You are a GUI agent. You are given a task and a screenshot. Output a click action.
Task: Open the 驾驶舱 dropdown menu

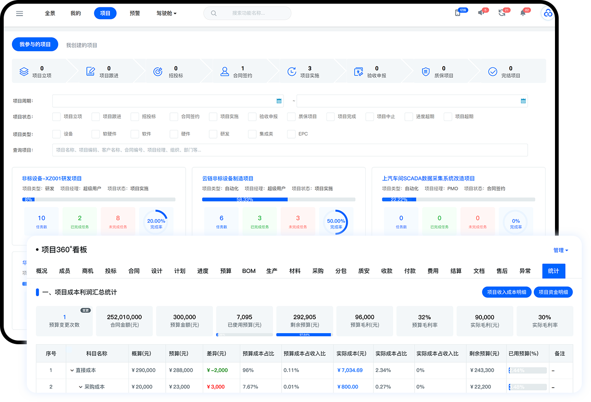click(166, 13)
